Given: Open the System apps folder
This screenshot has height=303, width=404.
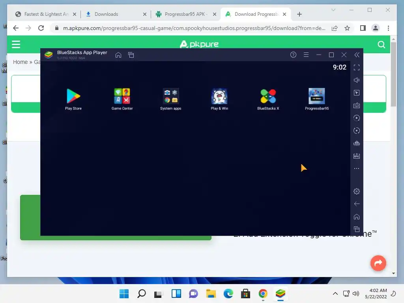Looking at the screenshot, I should coord(170,99).
